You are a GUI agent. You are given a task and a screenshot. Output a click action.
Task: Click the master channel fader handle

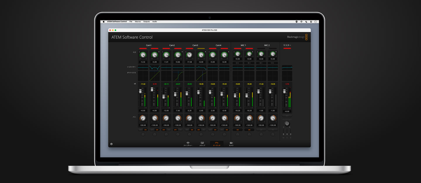(284, 91)
